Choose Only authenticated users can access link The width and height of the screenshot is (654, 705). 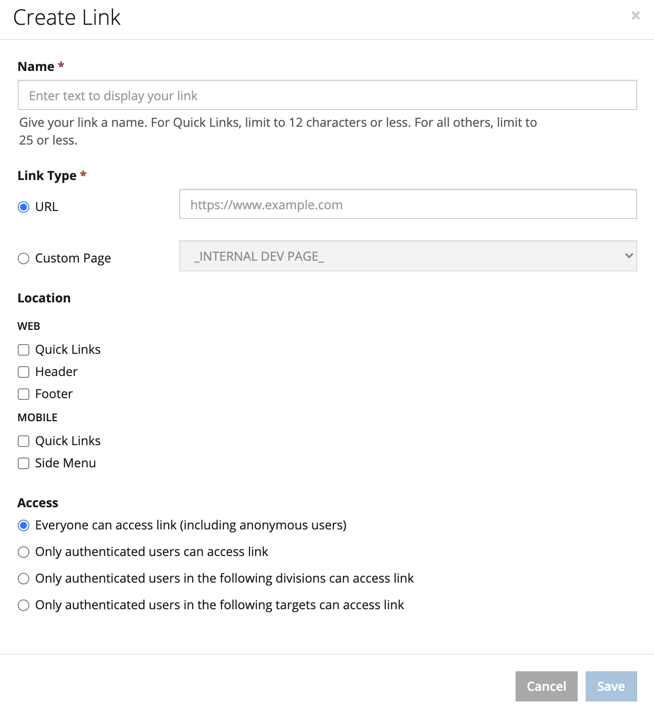pos(24,552)
